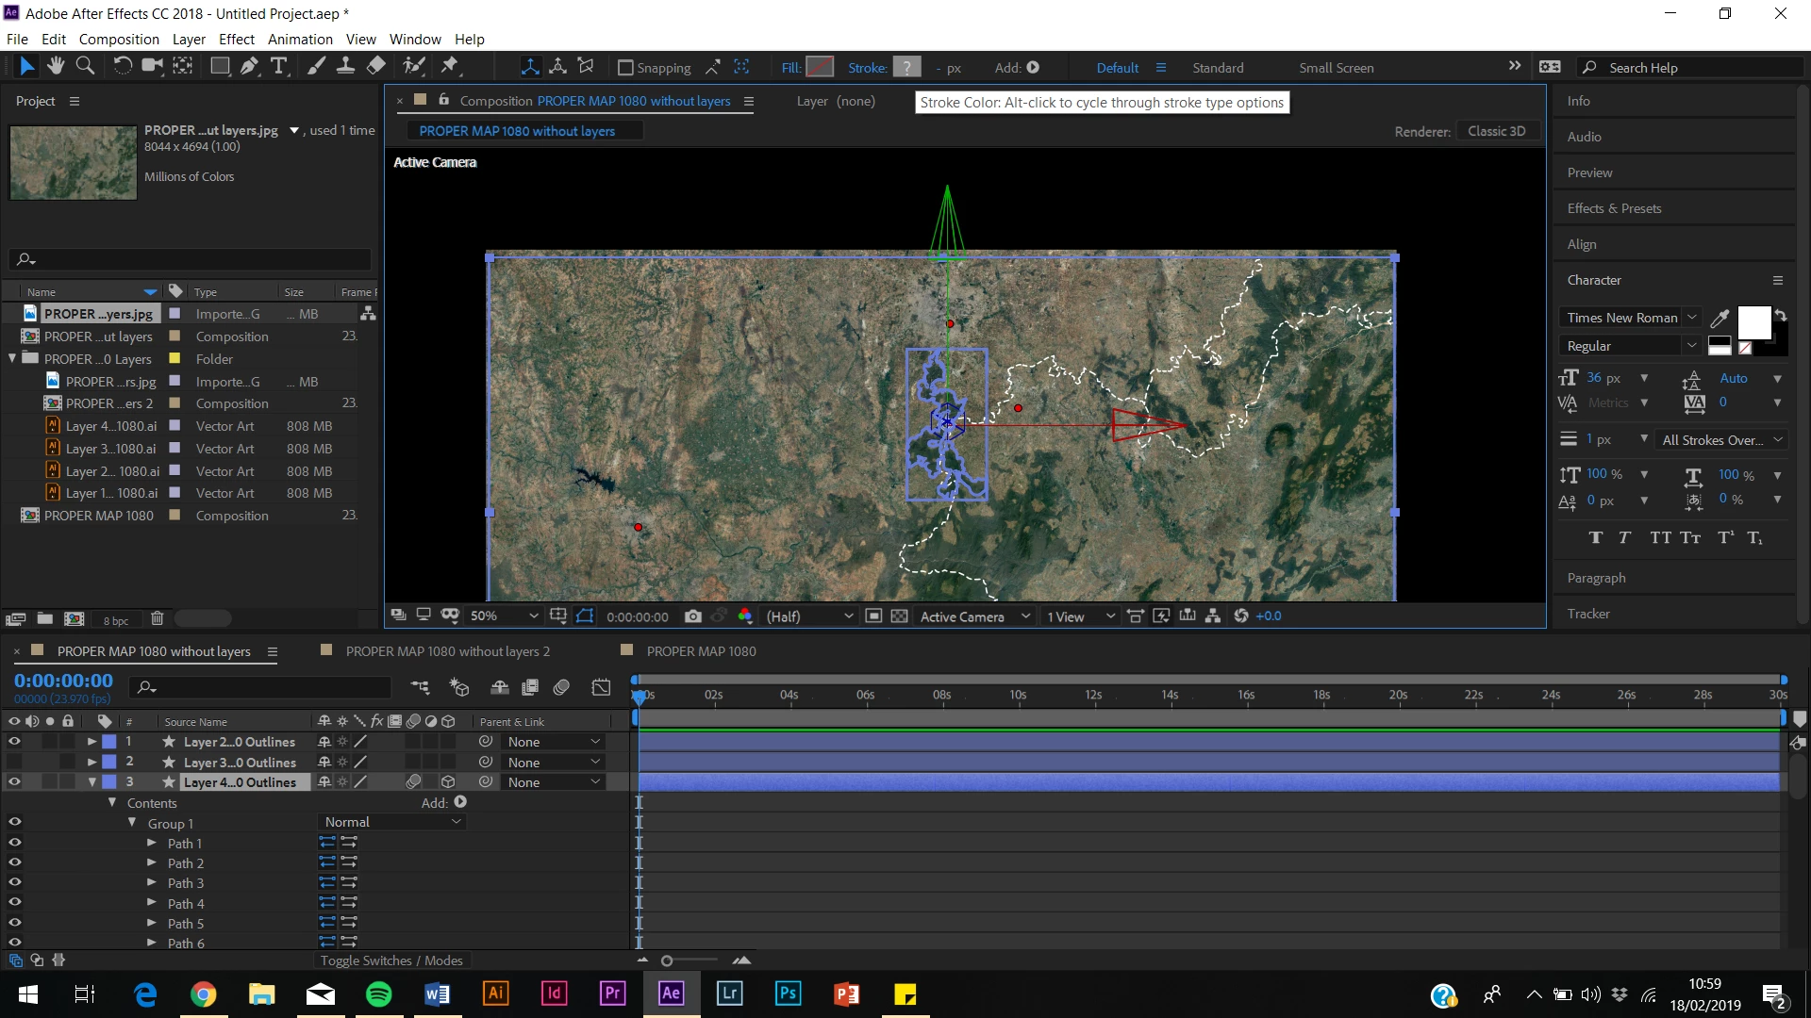The width and height of the screenshot is (1811, 1018).
Task: Select the Standard workspace
Action: (x=1218, y=68)
